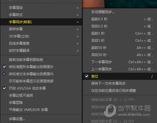Click the checked 复位 entry

pyautogui.click(x=120, y=76)
